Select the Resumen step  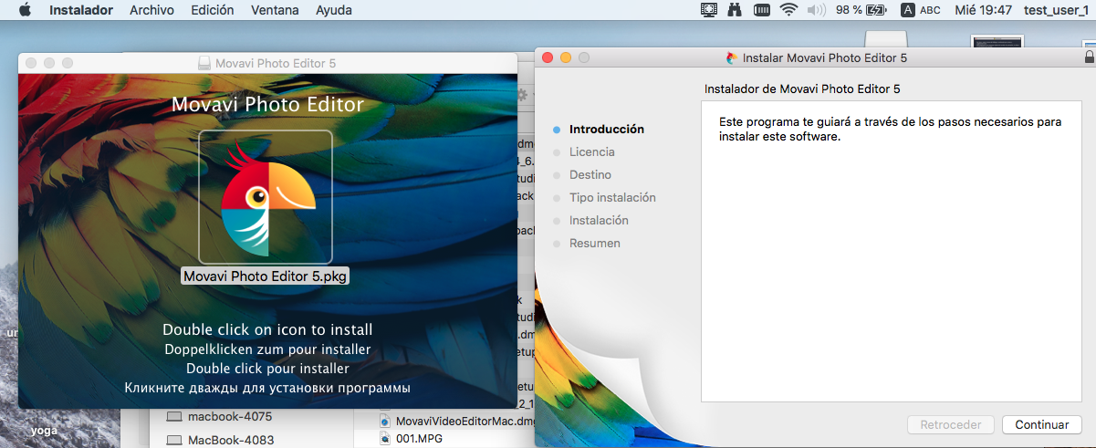click(594, 244)
